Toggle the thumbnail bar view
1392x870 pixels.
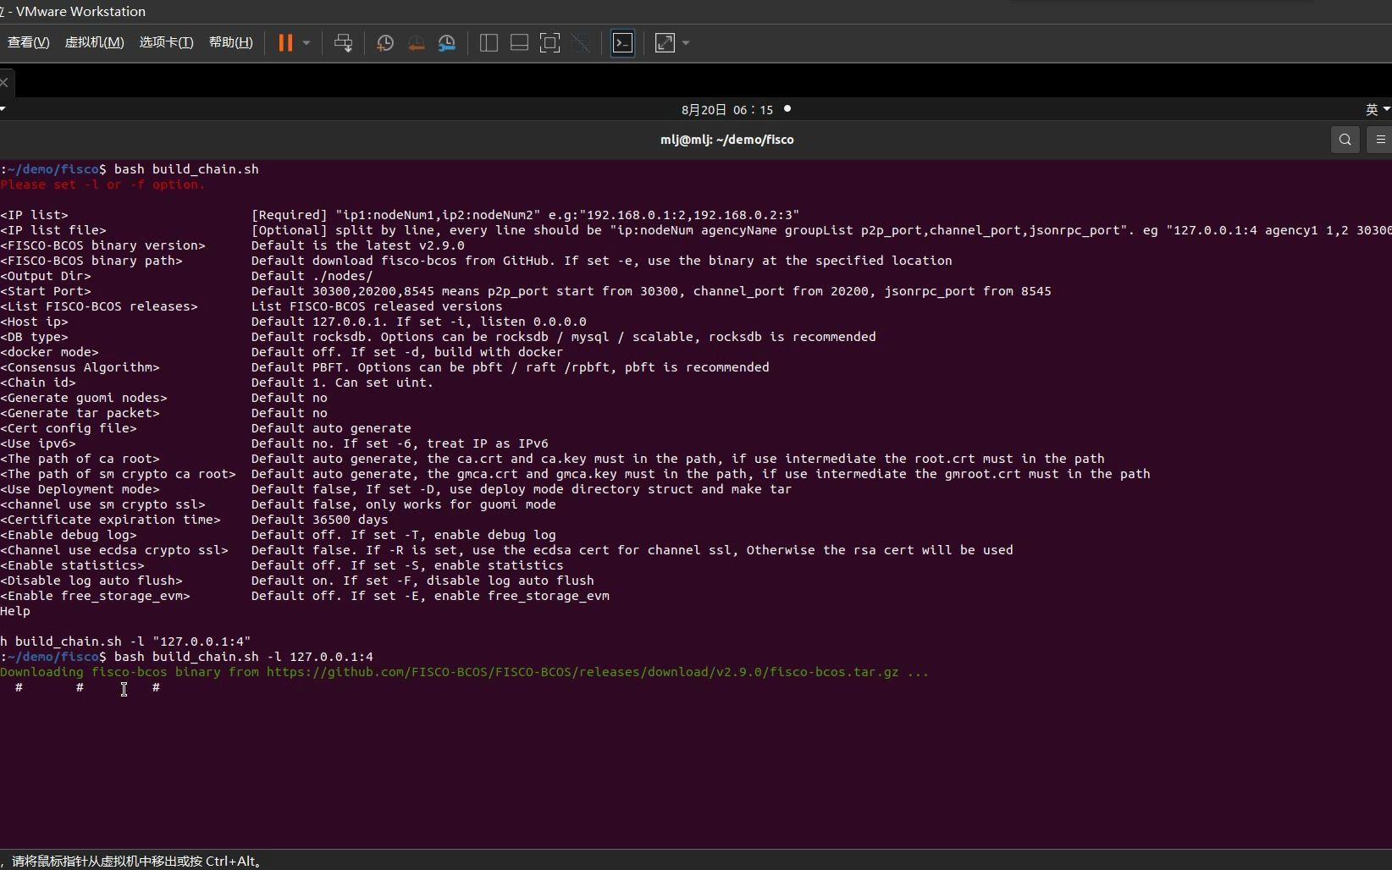coord(519,43)
